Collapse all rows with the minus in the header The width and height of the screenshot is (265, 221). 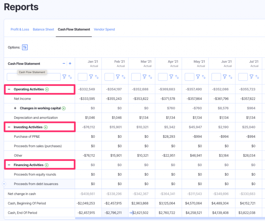[64, 63]
